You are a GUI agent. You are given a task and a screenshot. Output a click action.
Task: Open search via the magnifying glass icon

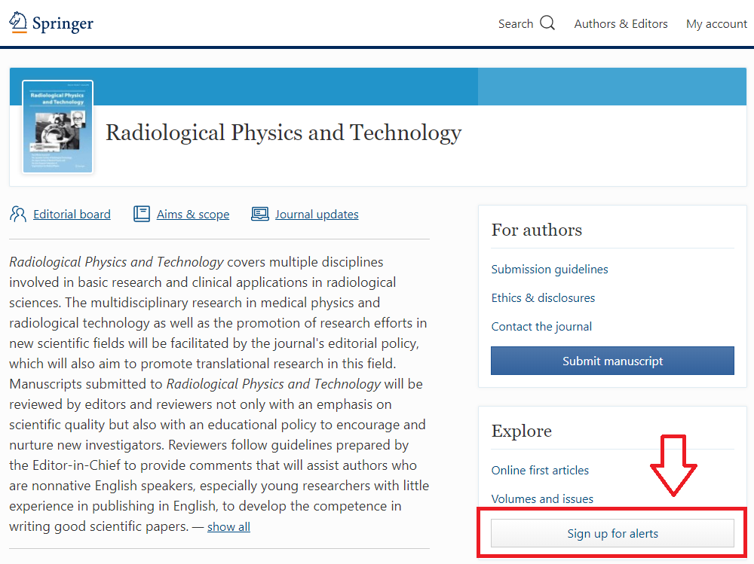click(547, 23)
